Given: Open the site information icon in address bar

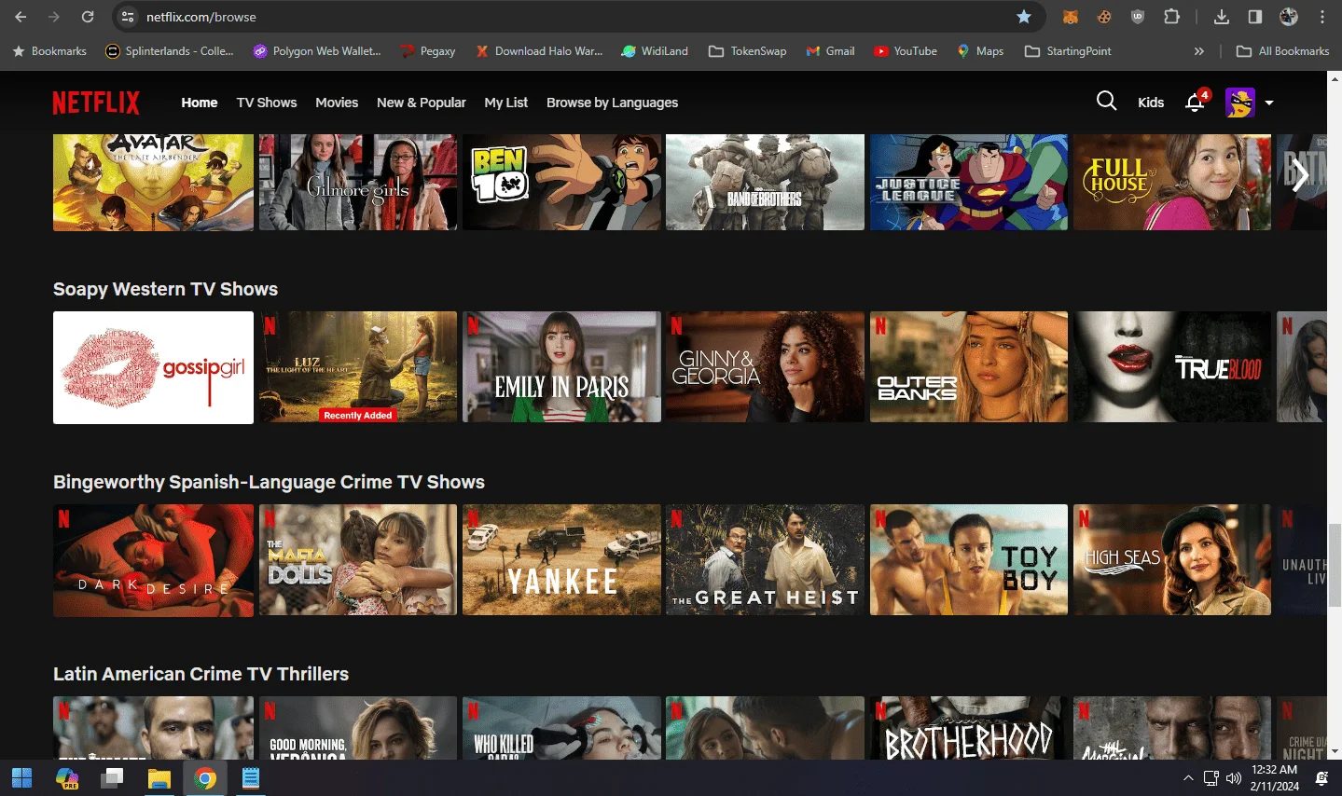Looking at the screenshot, I should click(x=129, y=17).
